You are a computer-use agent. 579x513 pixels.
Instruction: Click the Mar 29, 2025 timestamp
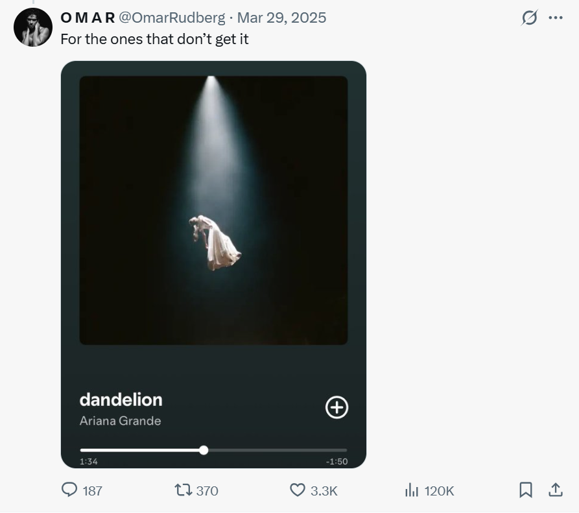point(282,18)
